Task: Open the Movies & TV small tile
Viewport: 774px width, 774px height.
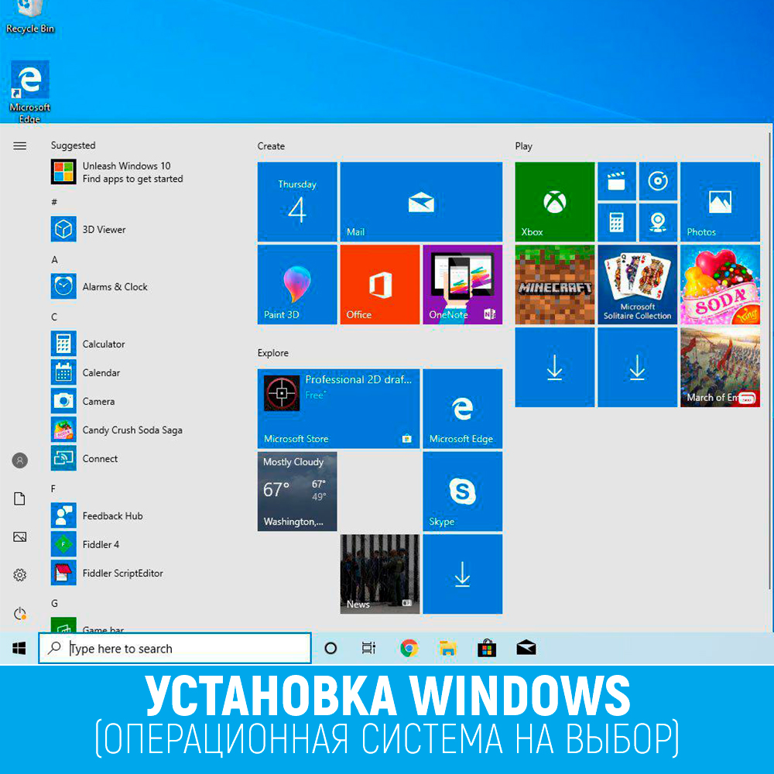Action: (617, 181)
